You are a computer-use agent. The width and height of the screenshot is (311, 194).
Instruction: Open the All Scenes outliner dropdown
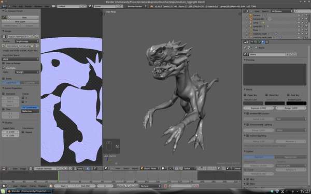281,11
